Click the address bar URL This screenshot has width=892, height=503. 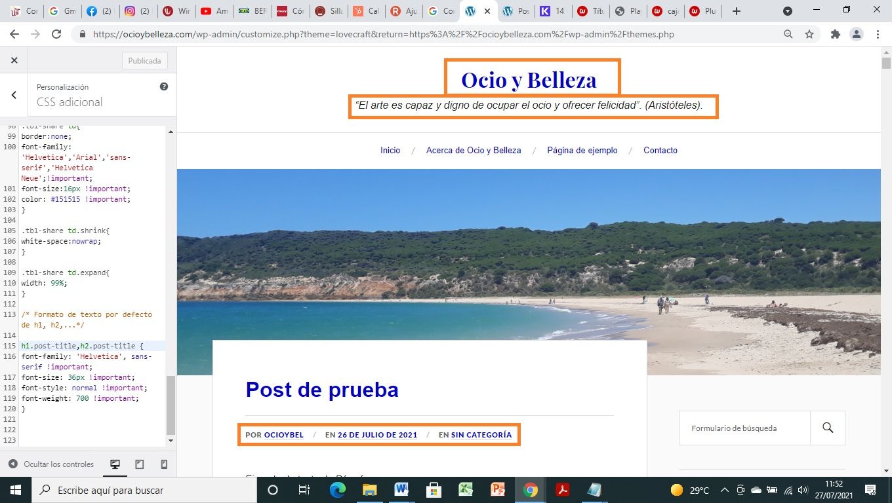click(384, 34)
